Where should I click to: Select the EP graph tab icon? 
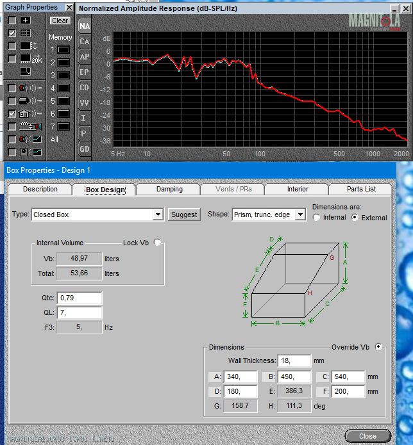[84, 72]
